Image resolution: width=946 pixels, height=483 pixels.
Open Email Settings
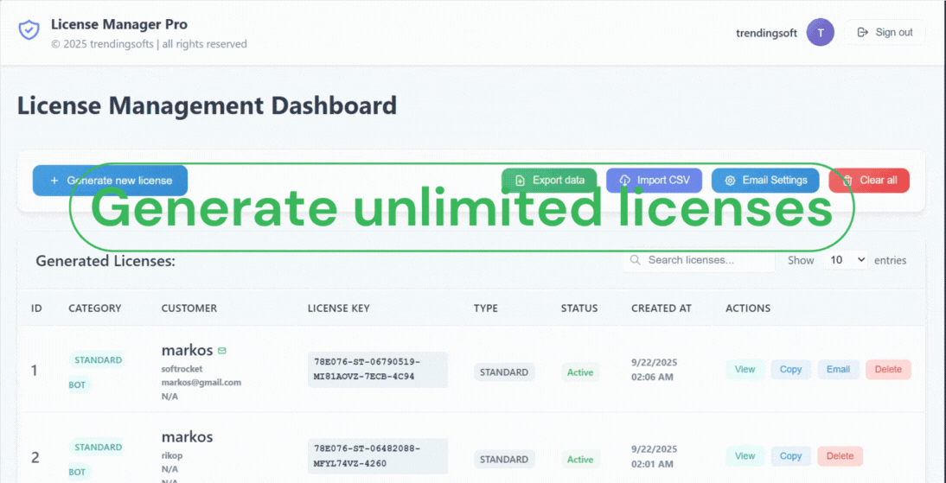(x=764, y=181)
